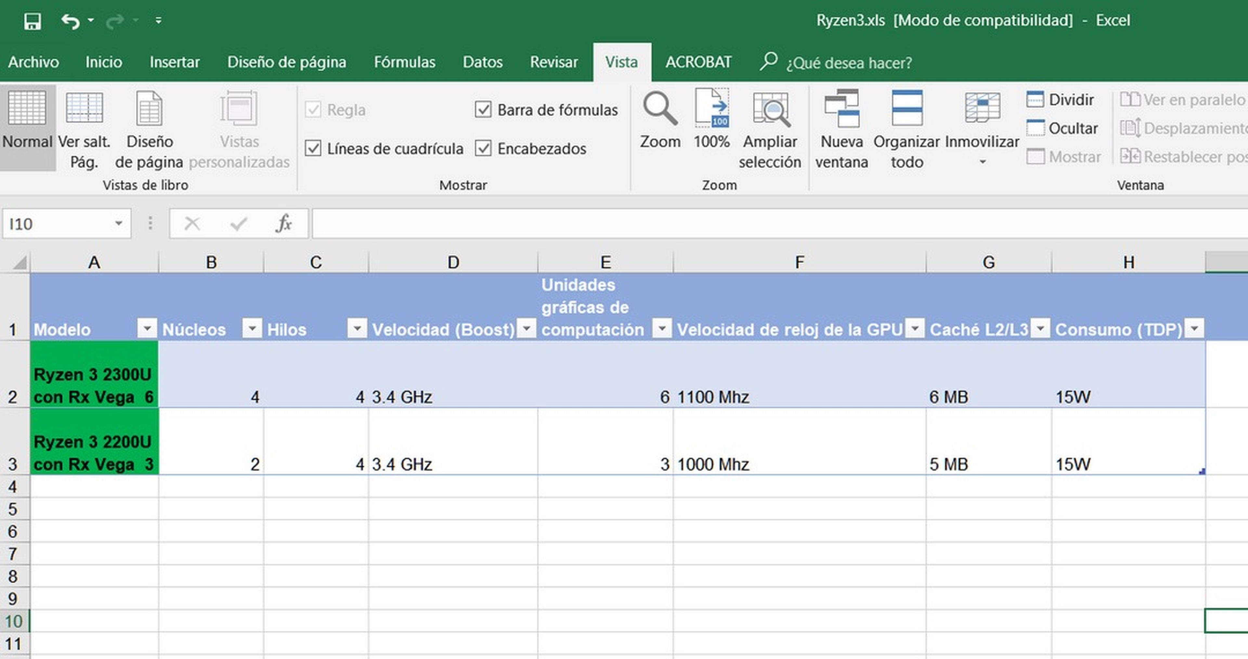Click the cell containing 1000 Mhz
The width and height of the screenshot is (1248, 659).
[x=799, y=442]
